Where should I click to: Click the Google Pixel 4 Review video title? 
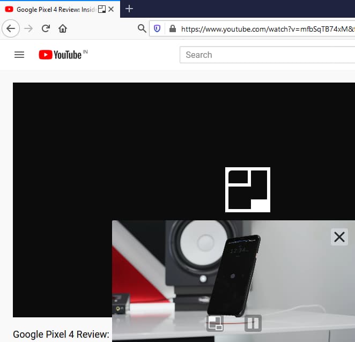click(x=61, y=334)
